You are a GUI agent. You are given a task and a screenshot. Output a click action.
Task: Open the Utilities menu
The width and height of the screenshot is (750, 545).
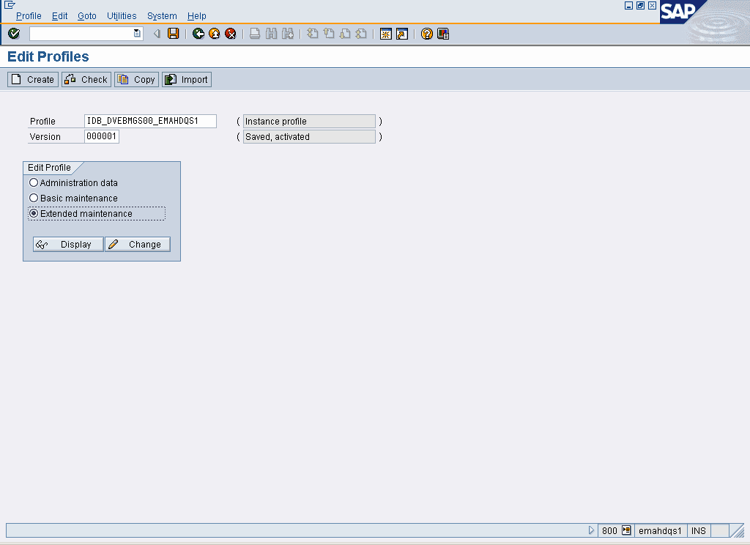122,15
